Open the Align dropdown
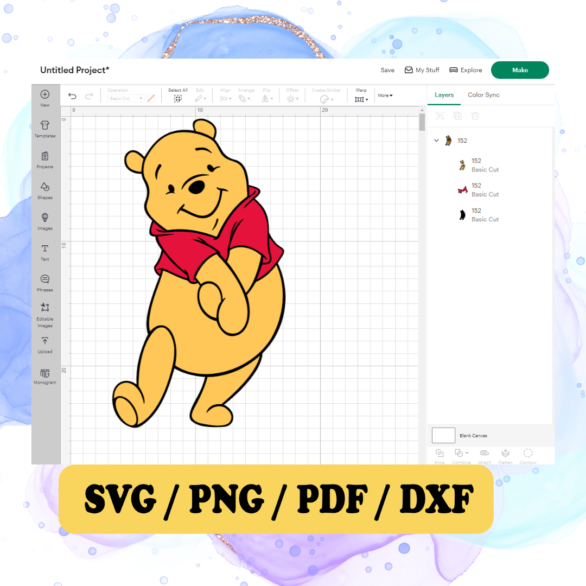This screenshot has height=586, width=586. tap(226, 95)
